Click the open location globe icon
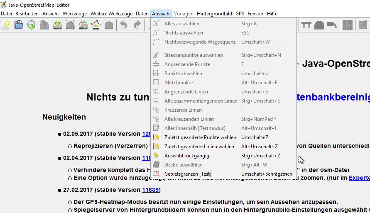Image resolution: width=370 pixels, height=213 pixels. coord(32,25)
